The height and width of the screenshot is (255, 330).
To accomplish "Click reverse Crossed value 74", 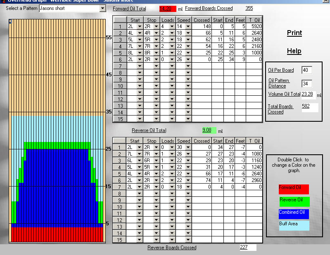I will tap(202, 180).
